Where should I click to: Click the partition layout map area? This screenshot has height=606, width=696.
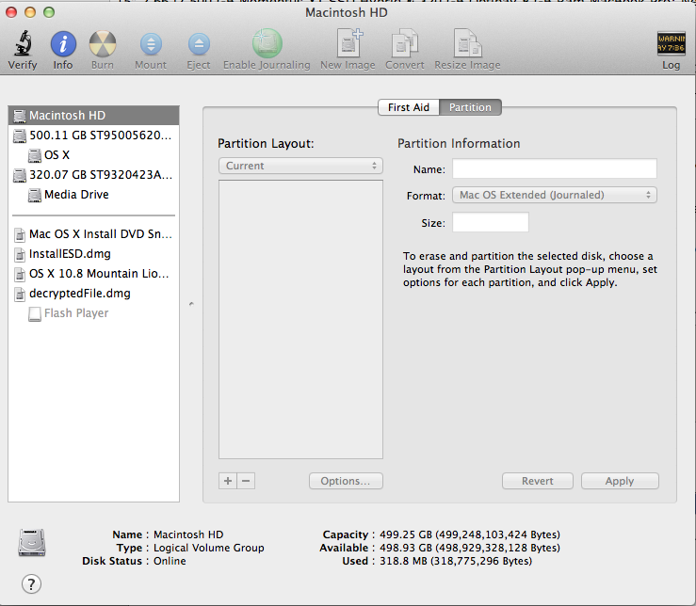coord(300,319)
